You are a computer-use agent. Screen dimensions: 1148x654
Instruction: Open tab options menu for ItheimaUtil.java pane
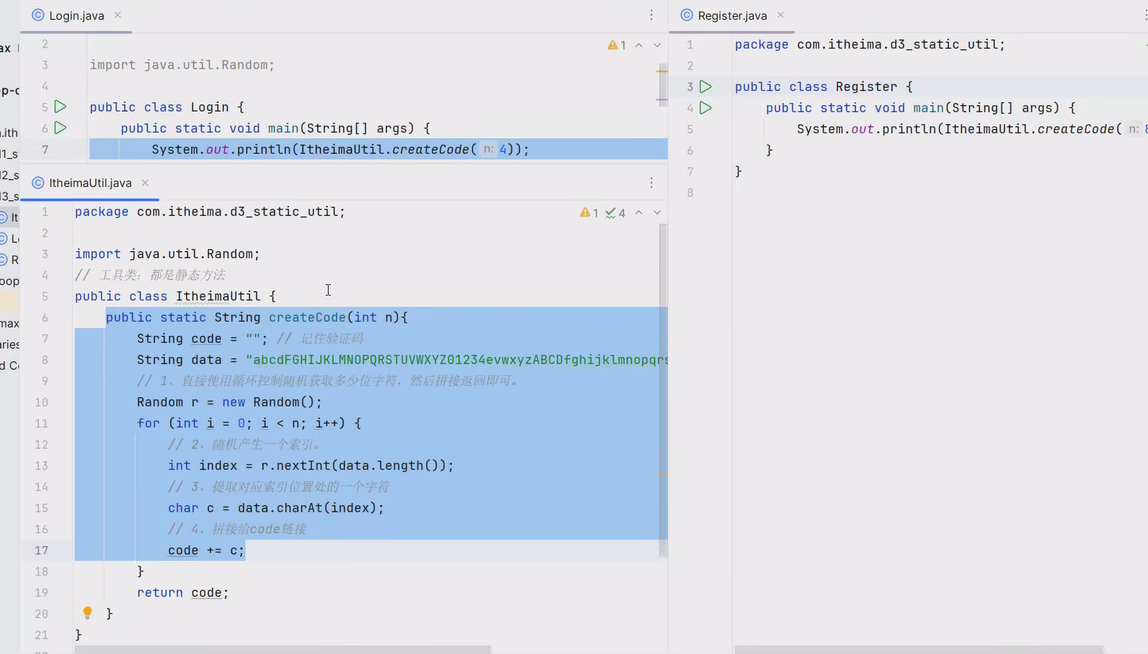click(x=652, y=183)
